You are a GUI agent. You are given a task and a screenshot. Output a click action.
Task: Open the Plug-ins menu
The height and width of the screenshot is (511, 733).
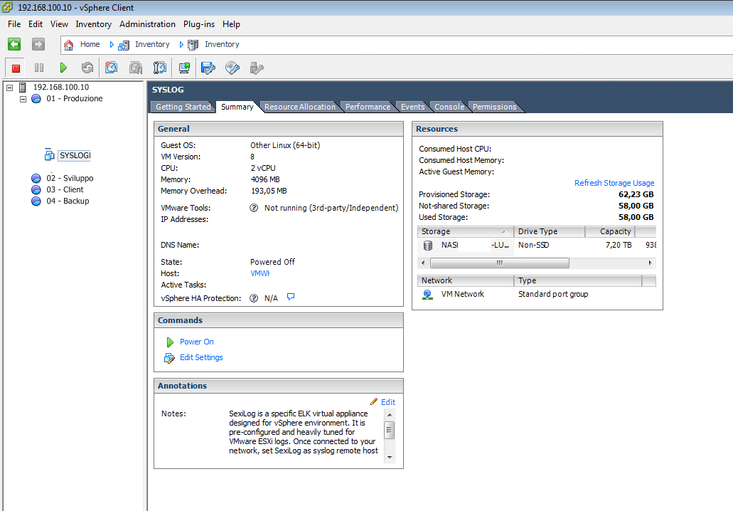pos(199,24)
